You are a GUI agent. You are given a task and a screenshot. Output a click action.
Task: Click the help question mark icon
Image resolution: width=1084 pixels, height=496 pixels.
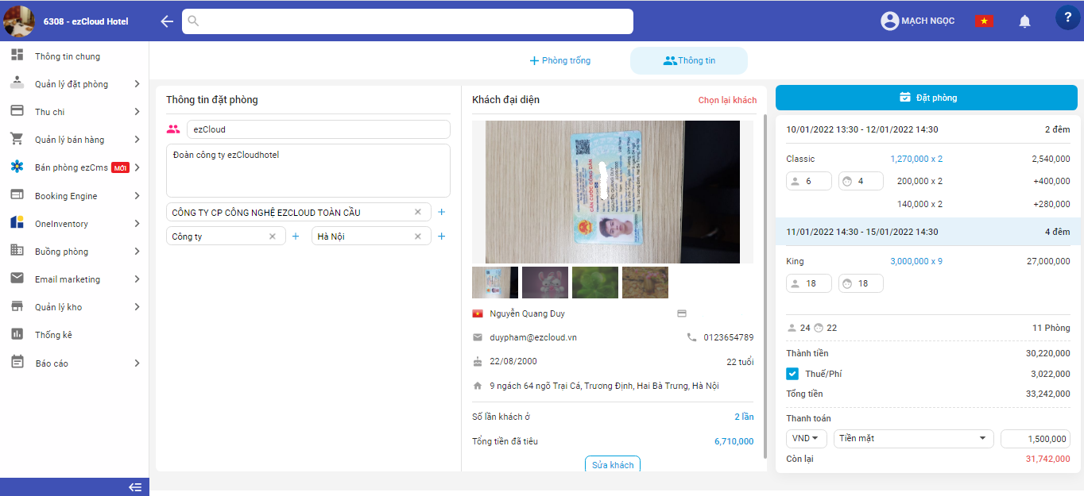1067,18
